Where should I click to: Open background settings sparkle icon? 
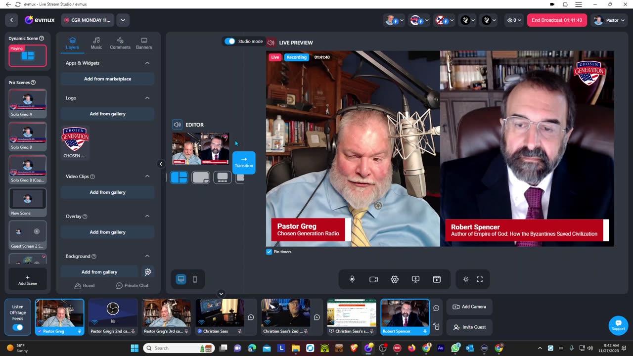pyautogui.click(x=147, y=272)
